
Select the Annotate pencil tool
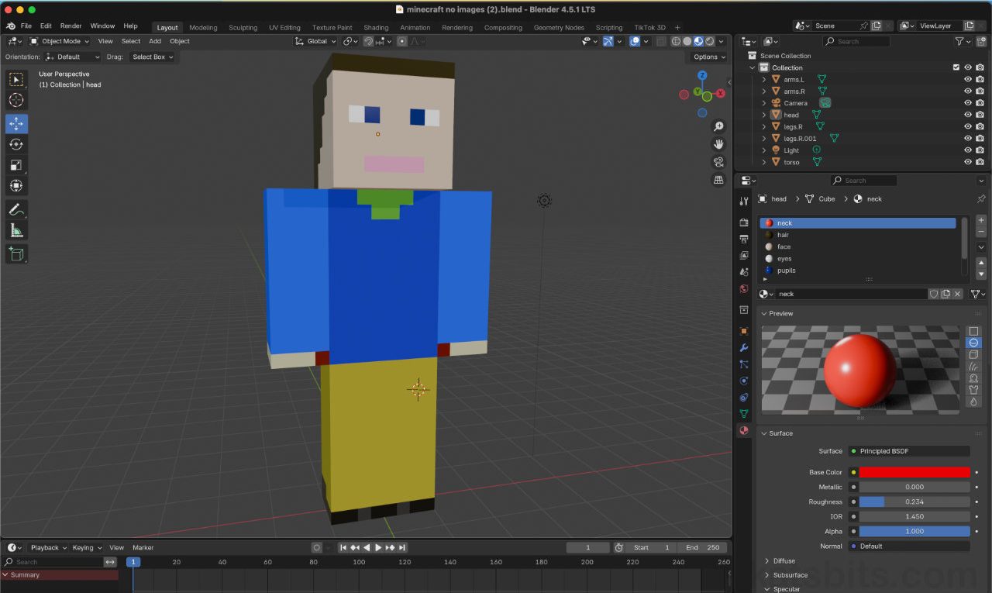point(16,209)
